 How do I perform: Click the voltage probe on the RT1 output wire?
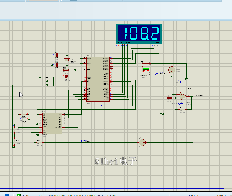click(x=157, y=73)
